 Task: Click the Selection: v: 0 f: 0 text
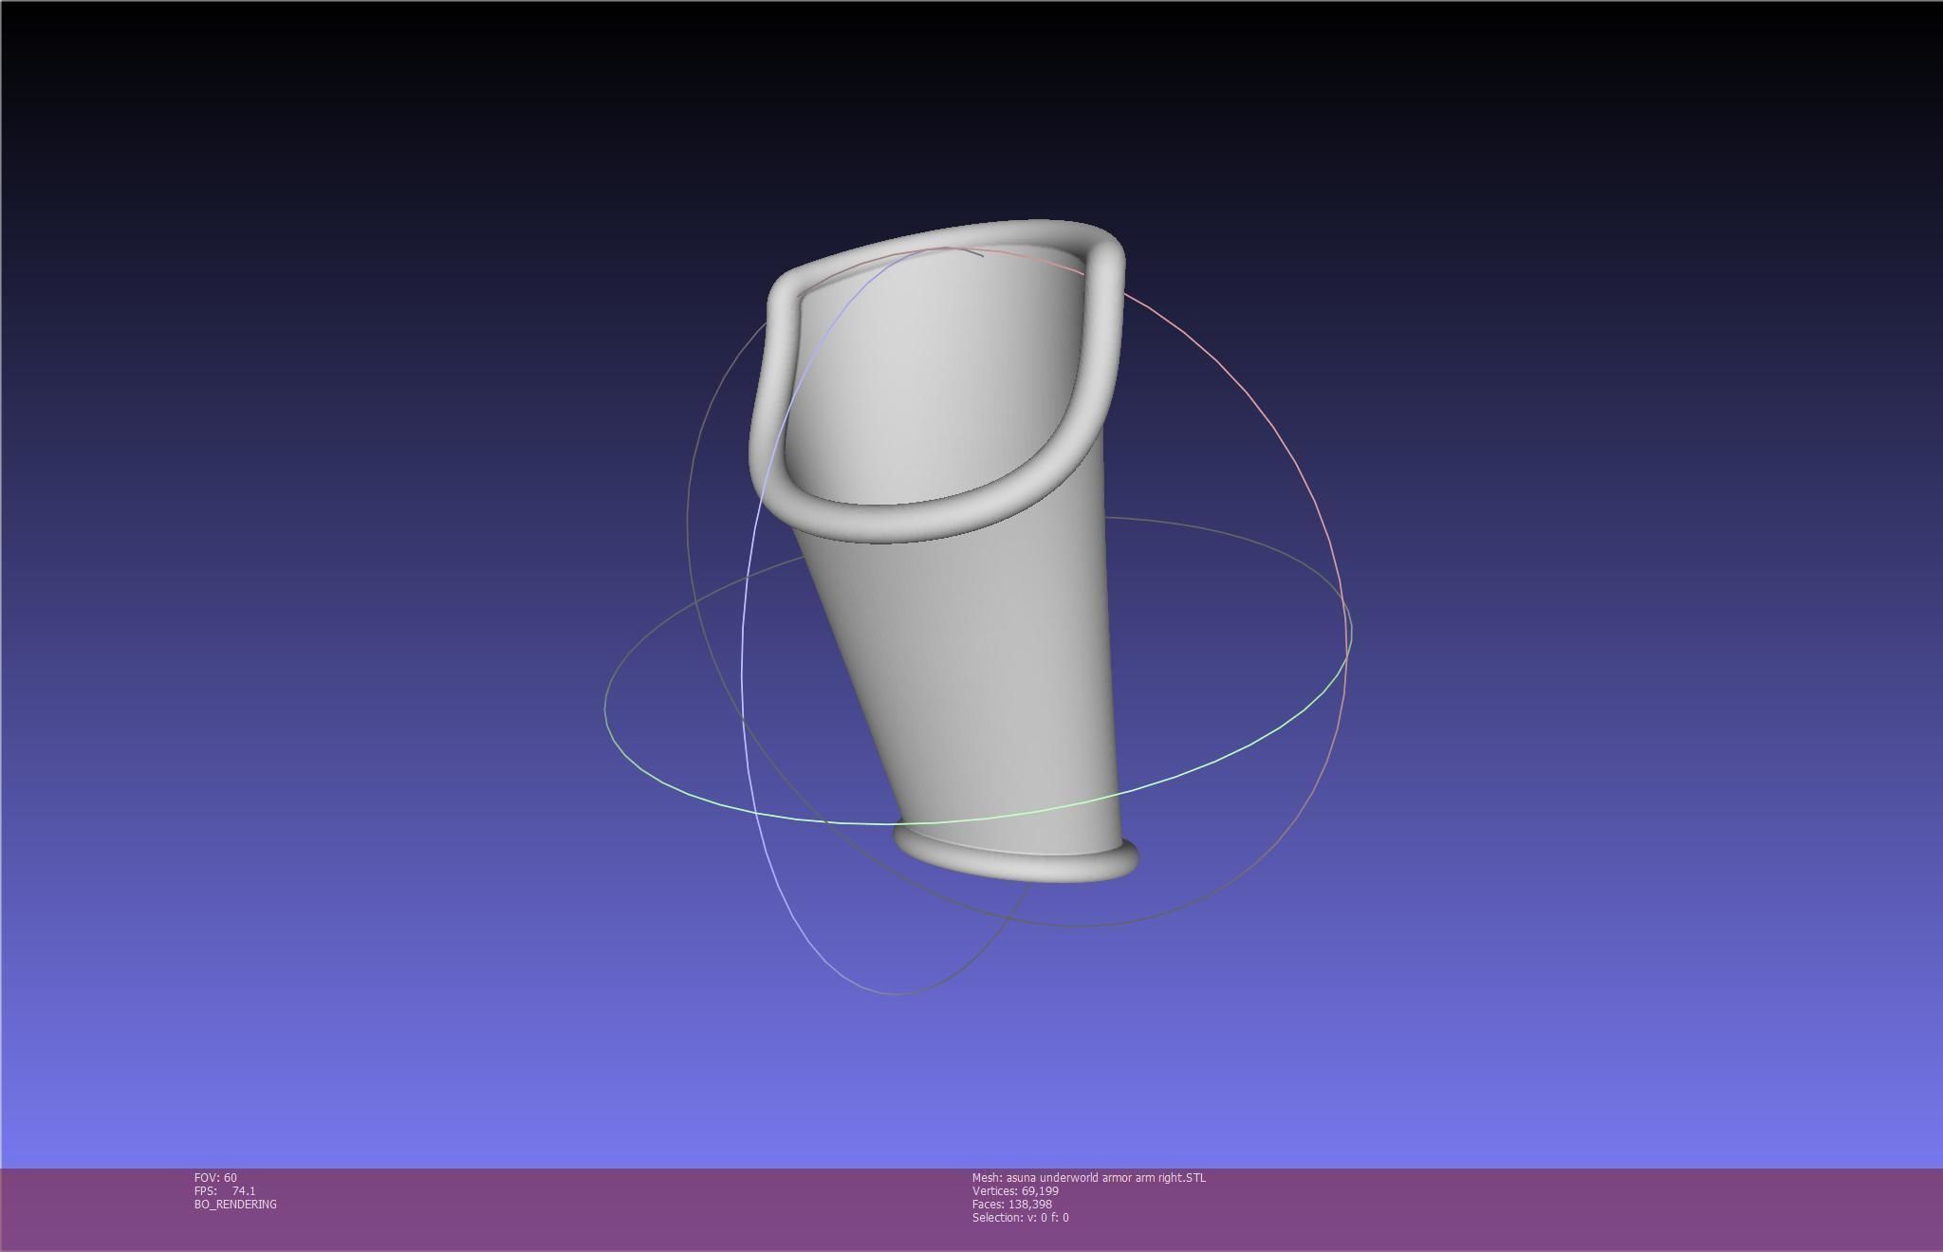1020,1217
